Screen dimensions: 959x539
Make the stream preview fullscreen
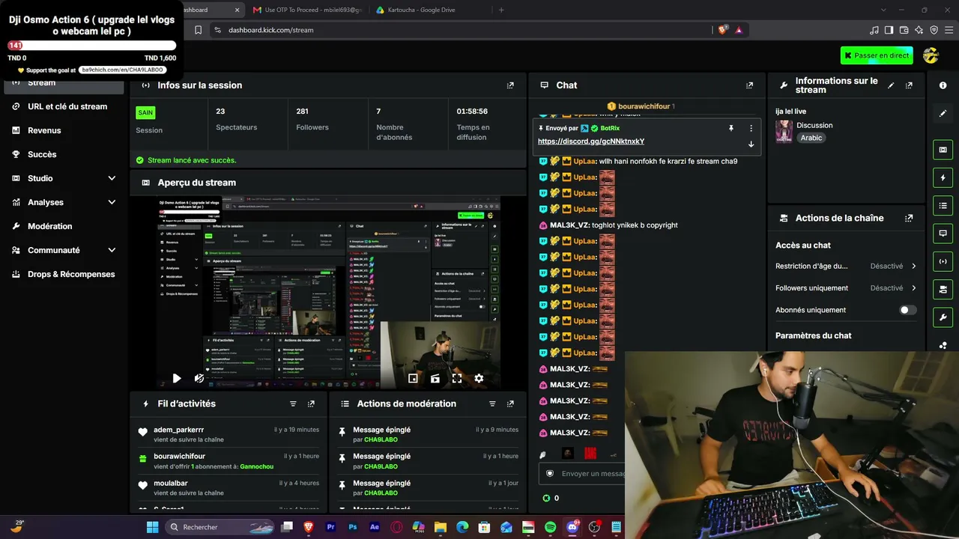coord(457,379)
